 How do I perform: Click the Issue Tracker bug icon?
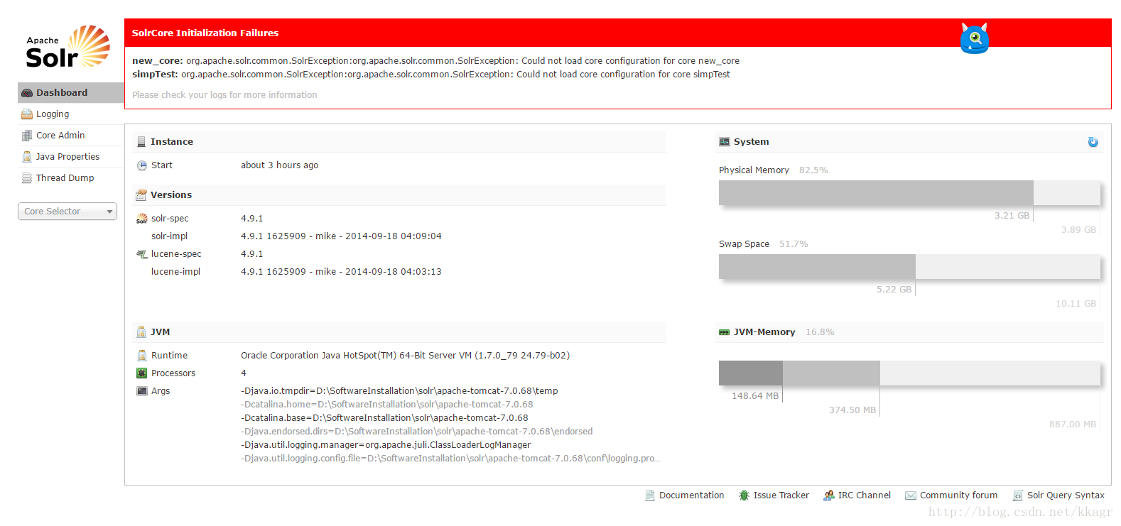744,495
